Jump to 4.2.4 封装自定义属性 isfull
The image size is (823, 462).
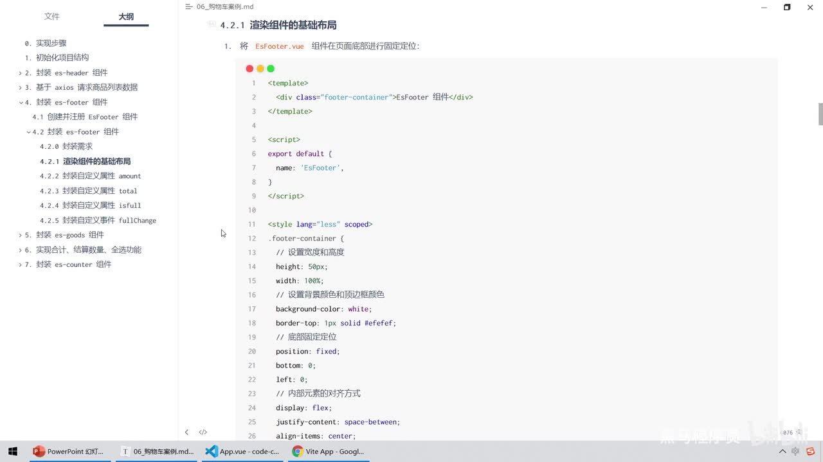coord(91,205)
